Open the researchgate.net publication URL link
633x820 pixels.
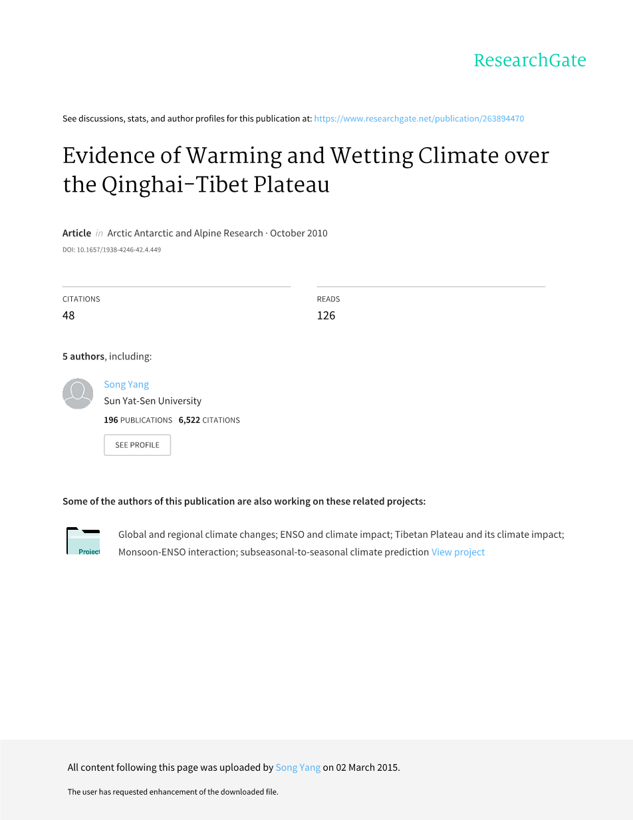(x=419, y=118)
